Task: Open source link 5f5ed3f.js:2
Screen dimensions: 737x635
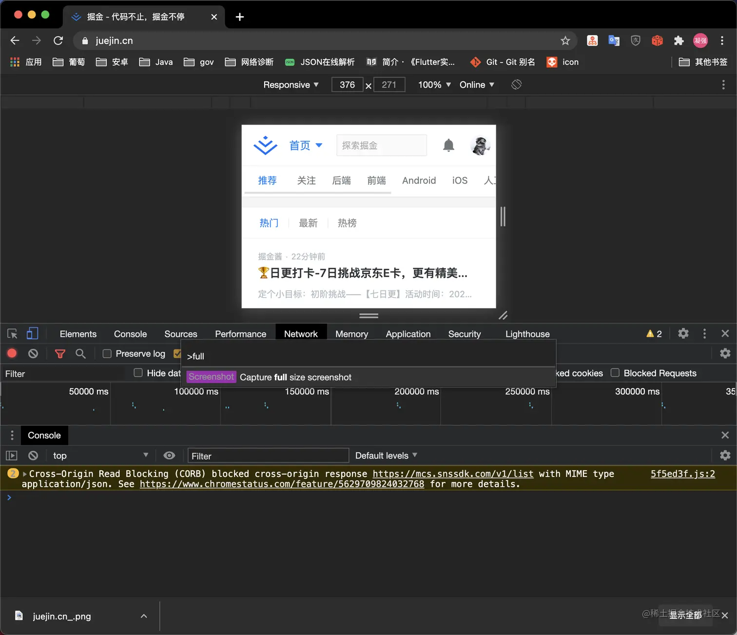Action: click(x=683, y=474)
